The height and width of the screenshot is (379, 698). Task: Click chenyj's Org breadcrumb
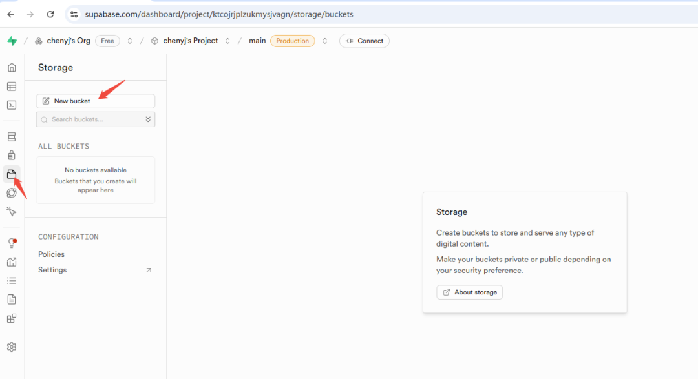click(69, 41)
